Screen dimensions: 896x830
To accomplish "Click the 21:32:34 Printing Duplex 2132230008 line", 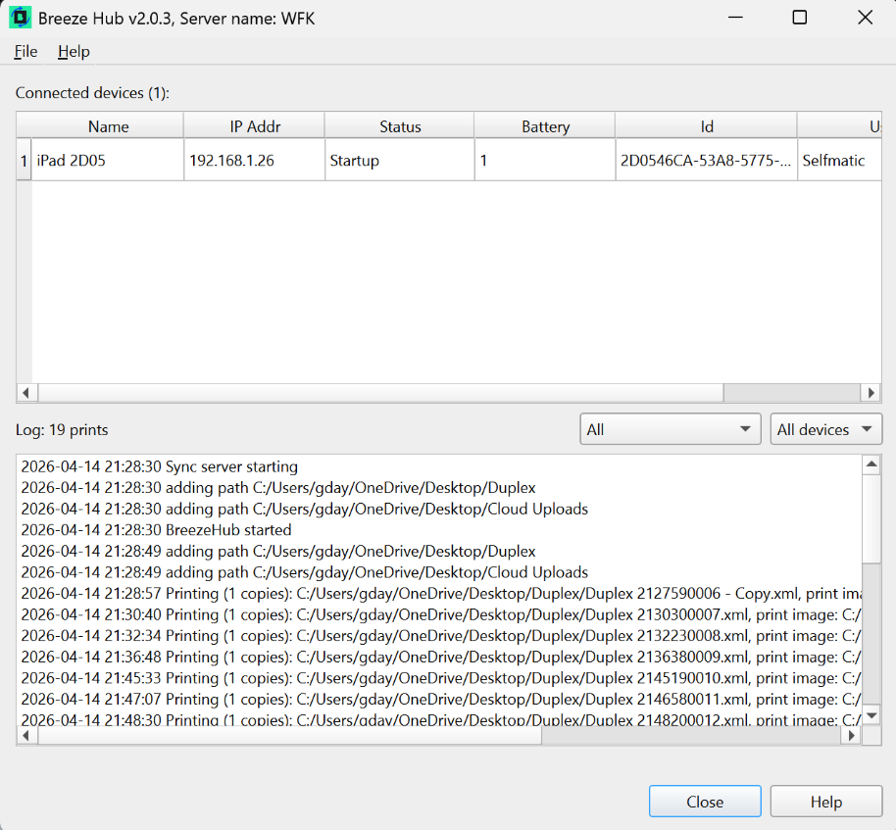I will 440,636.
